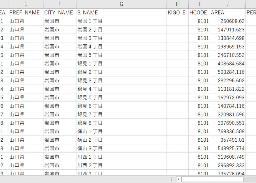Click the HCODE header cell
256x183 pixels.
tap(199, 12)
